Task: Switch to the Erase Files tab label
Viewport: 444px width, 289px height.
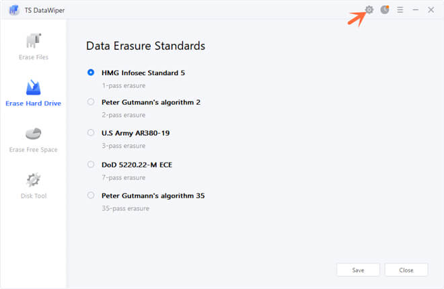Action: [33, 57]
